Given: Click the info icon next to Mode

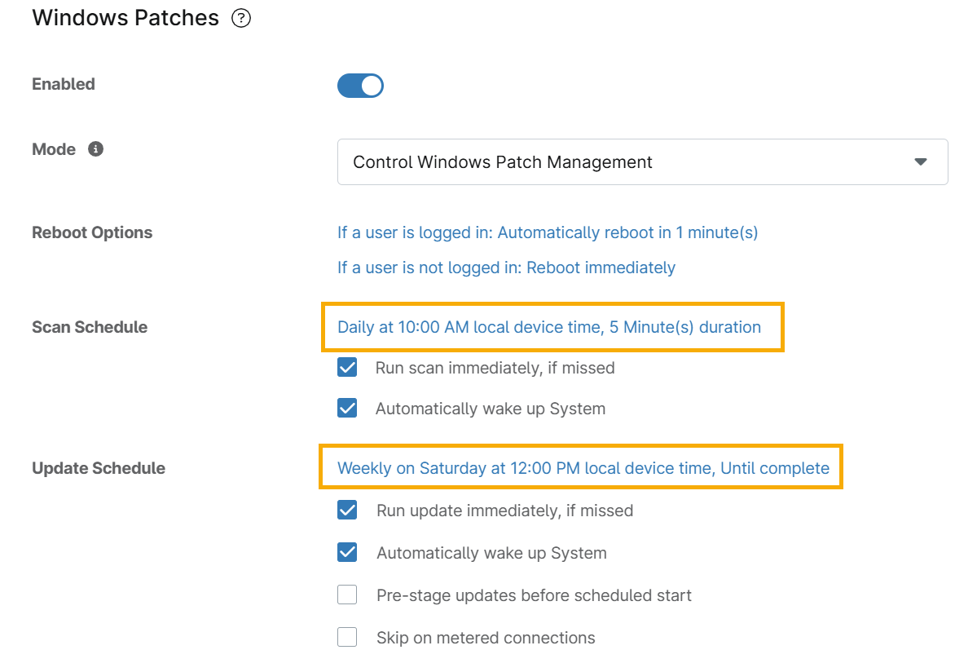Looking at the screenshot, I should (x=95, y=149).
